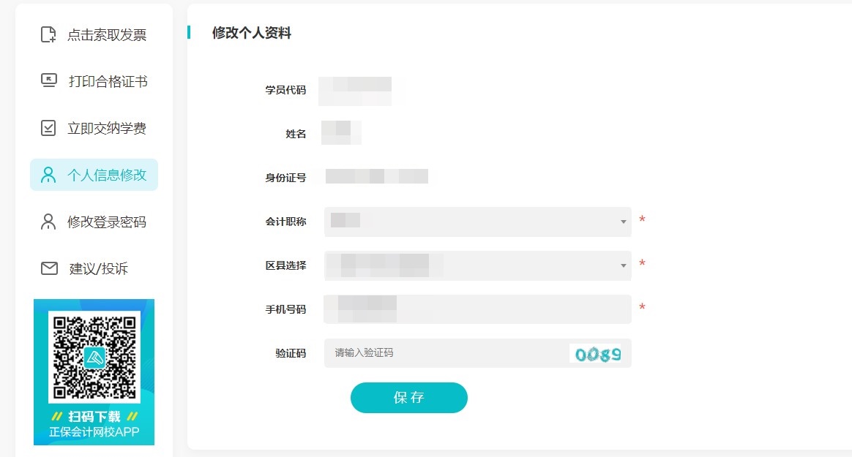
Task: Open 修改登录密码 menu item
Action: click(x=107, y=222)
